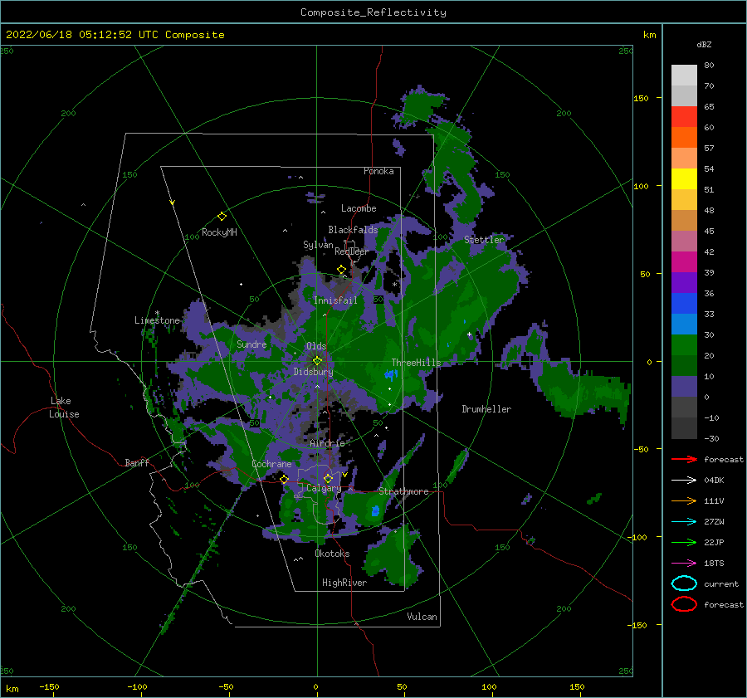Click the yellow radar site marker at Olds

(x=317, y=361)
